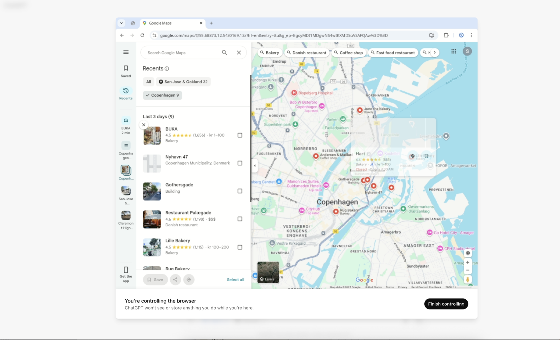This screenshot has height=340, width=560.
Task: Click the show my location button
Action: [468, 253]
